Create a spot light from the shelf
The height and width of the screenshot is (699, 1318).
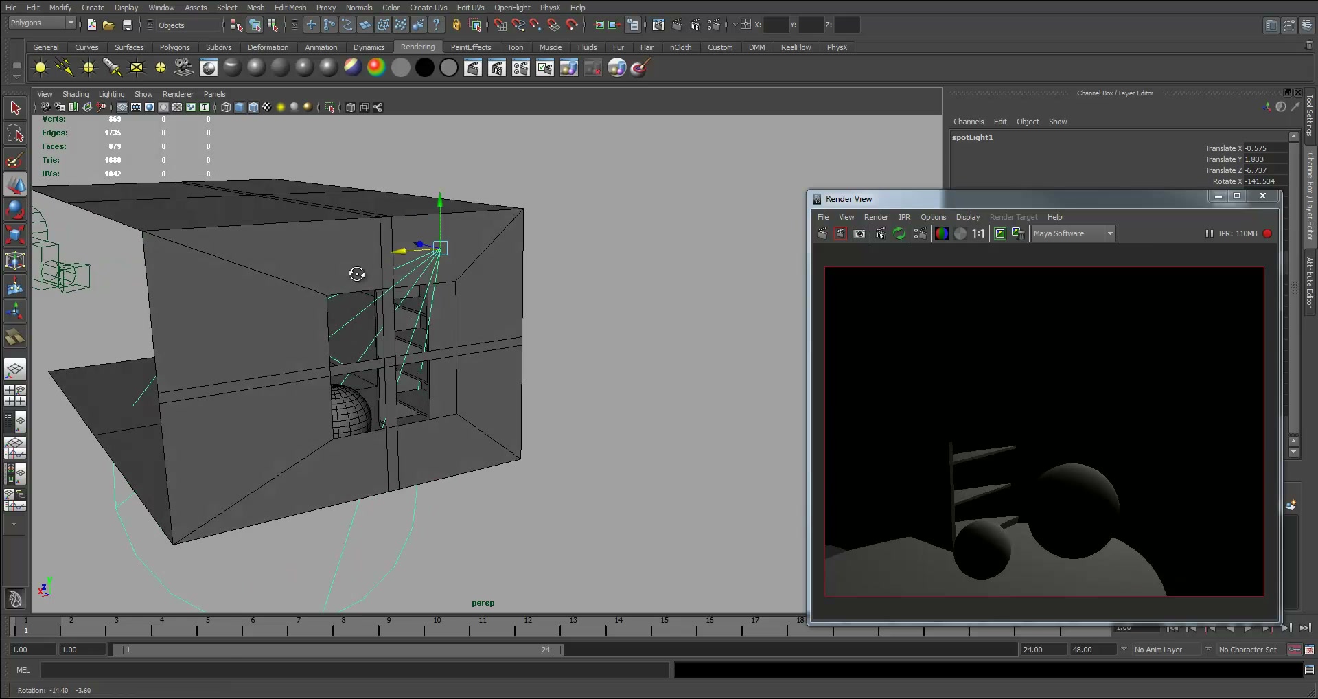[113, 67]
